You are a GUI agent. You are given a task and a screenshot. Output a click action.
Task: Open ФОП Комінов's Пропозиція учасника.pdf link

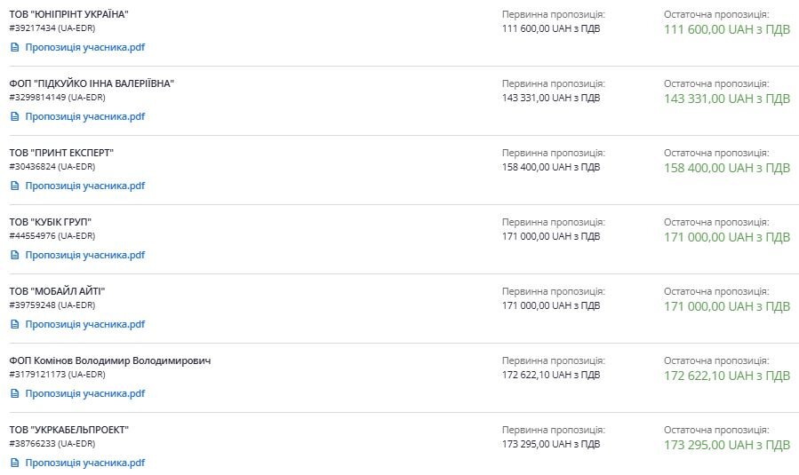pyautogui.click(x=84, y=393)
